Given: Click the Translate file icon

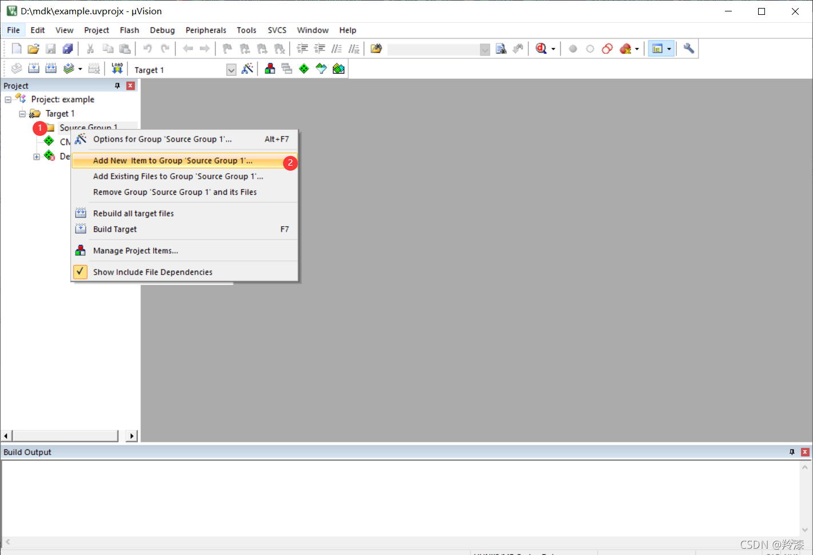Looking at the screenshot, I should point(17,69).
